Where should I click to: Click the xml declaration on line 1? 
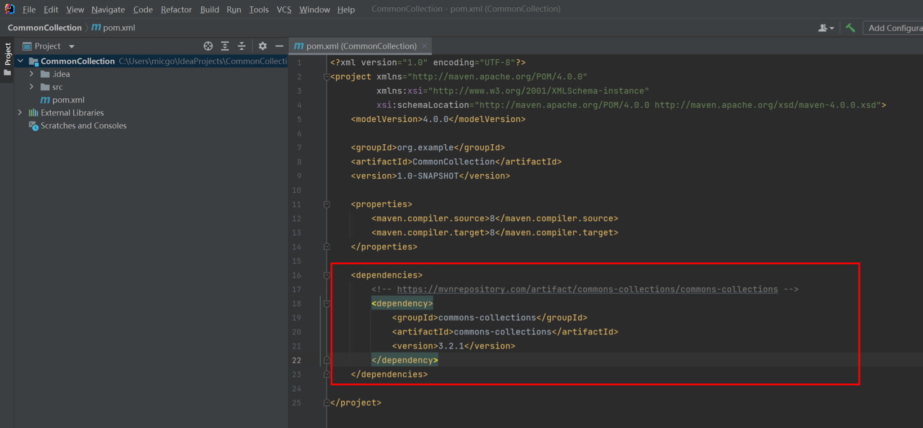tap(428, 63)
